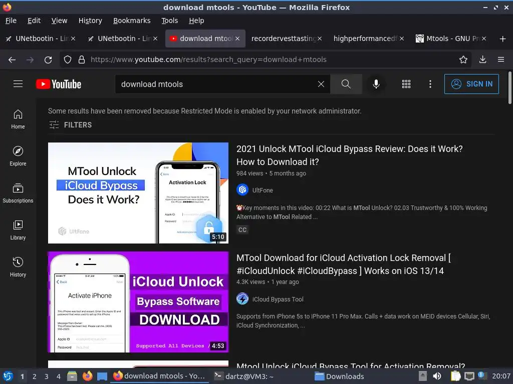Viewport: 513px width, 384px height.
Task: Open the browser History menu
Action: (90, 20)
